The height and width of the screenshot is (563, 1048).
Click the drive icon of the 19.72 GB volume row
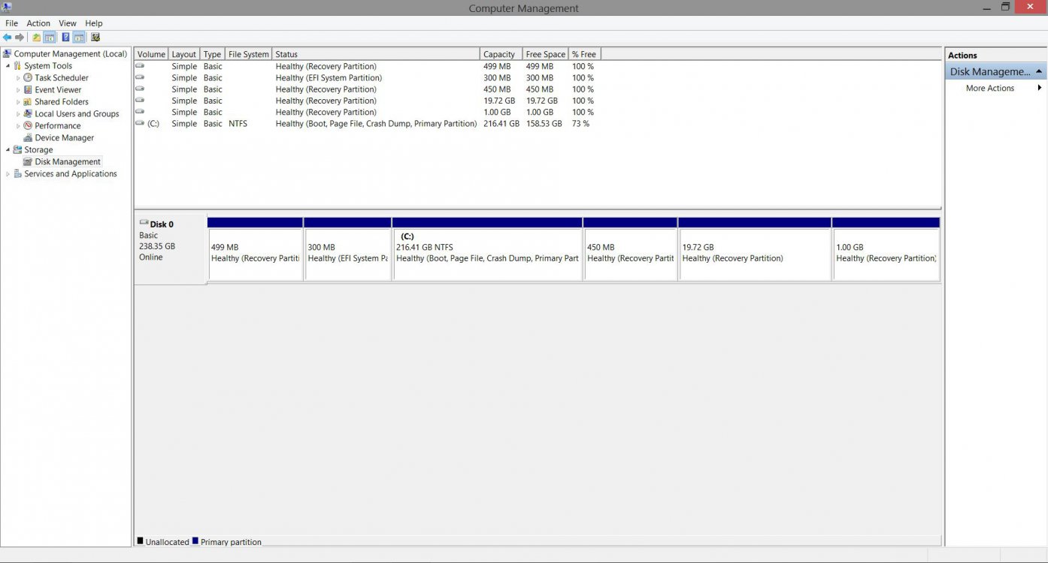coord(140,101)
